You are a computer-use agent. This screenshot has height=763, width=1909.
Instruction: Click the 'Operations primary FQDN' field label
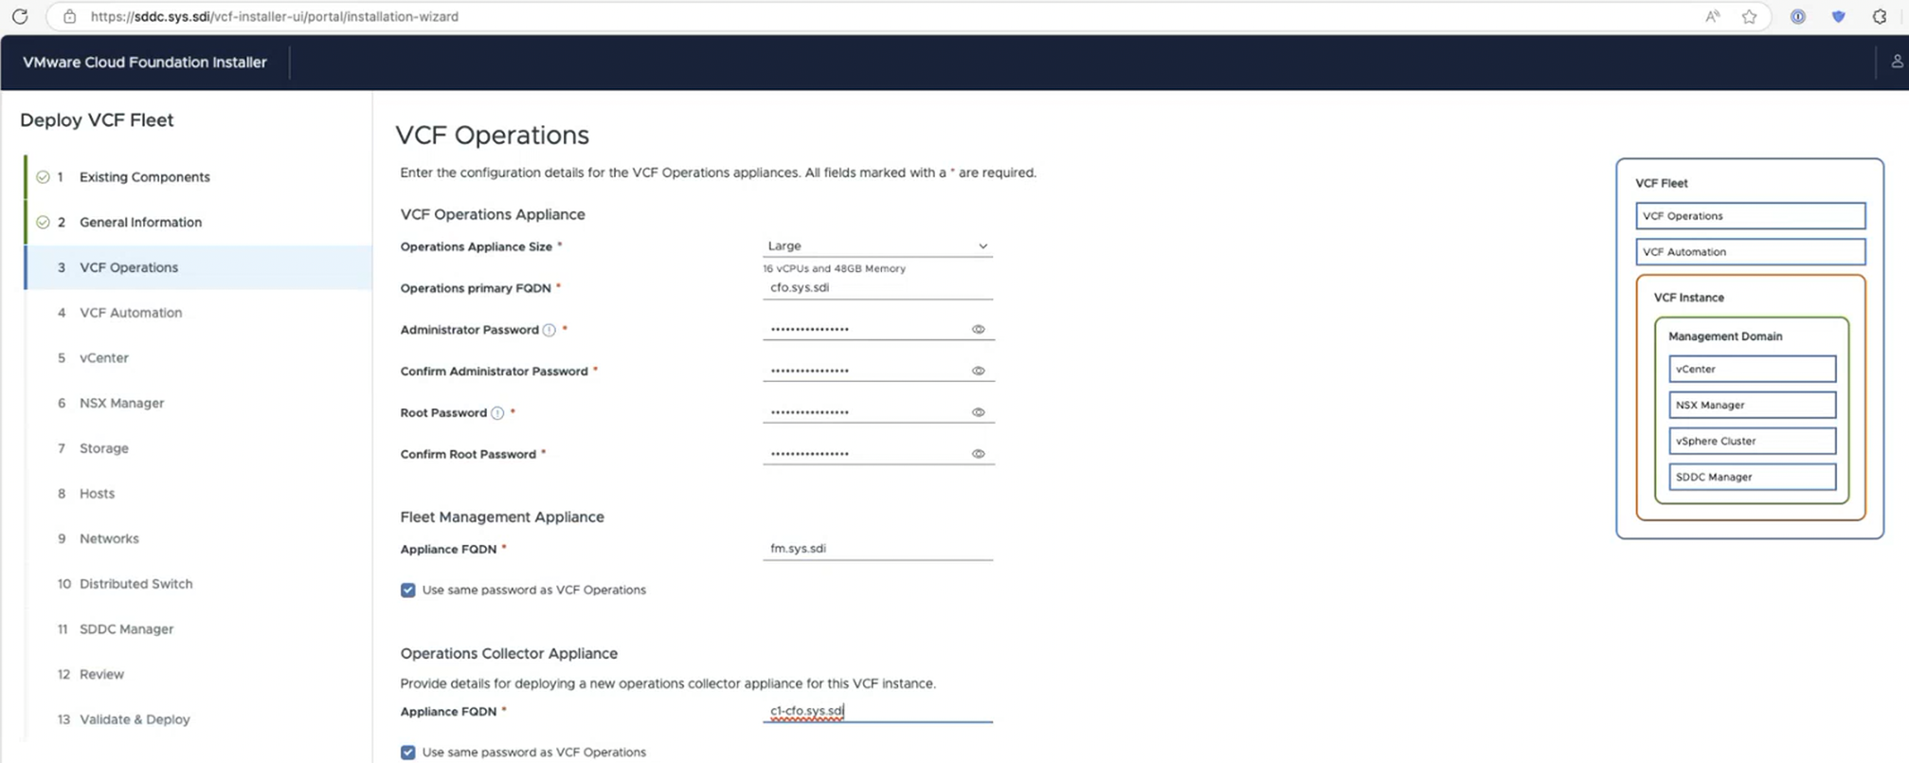click(476, 288)
